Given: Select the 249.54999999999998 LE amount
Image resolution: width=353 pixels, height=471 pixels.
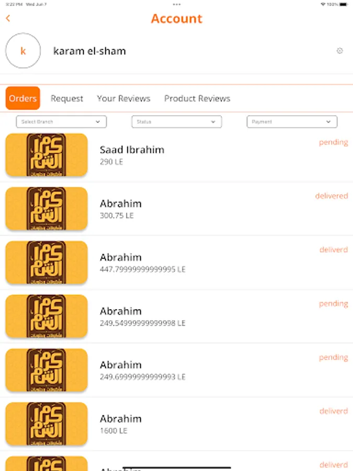Looking at the screenshot, I should pyautogui.click(x=143, y=323).
